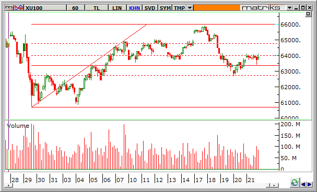Click the blue right arrow icon
This screenshot has width=317, height=192.
pyautogui.click(x=310, y=184)
